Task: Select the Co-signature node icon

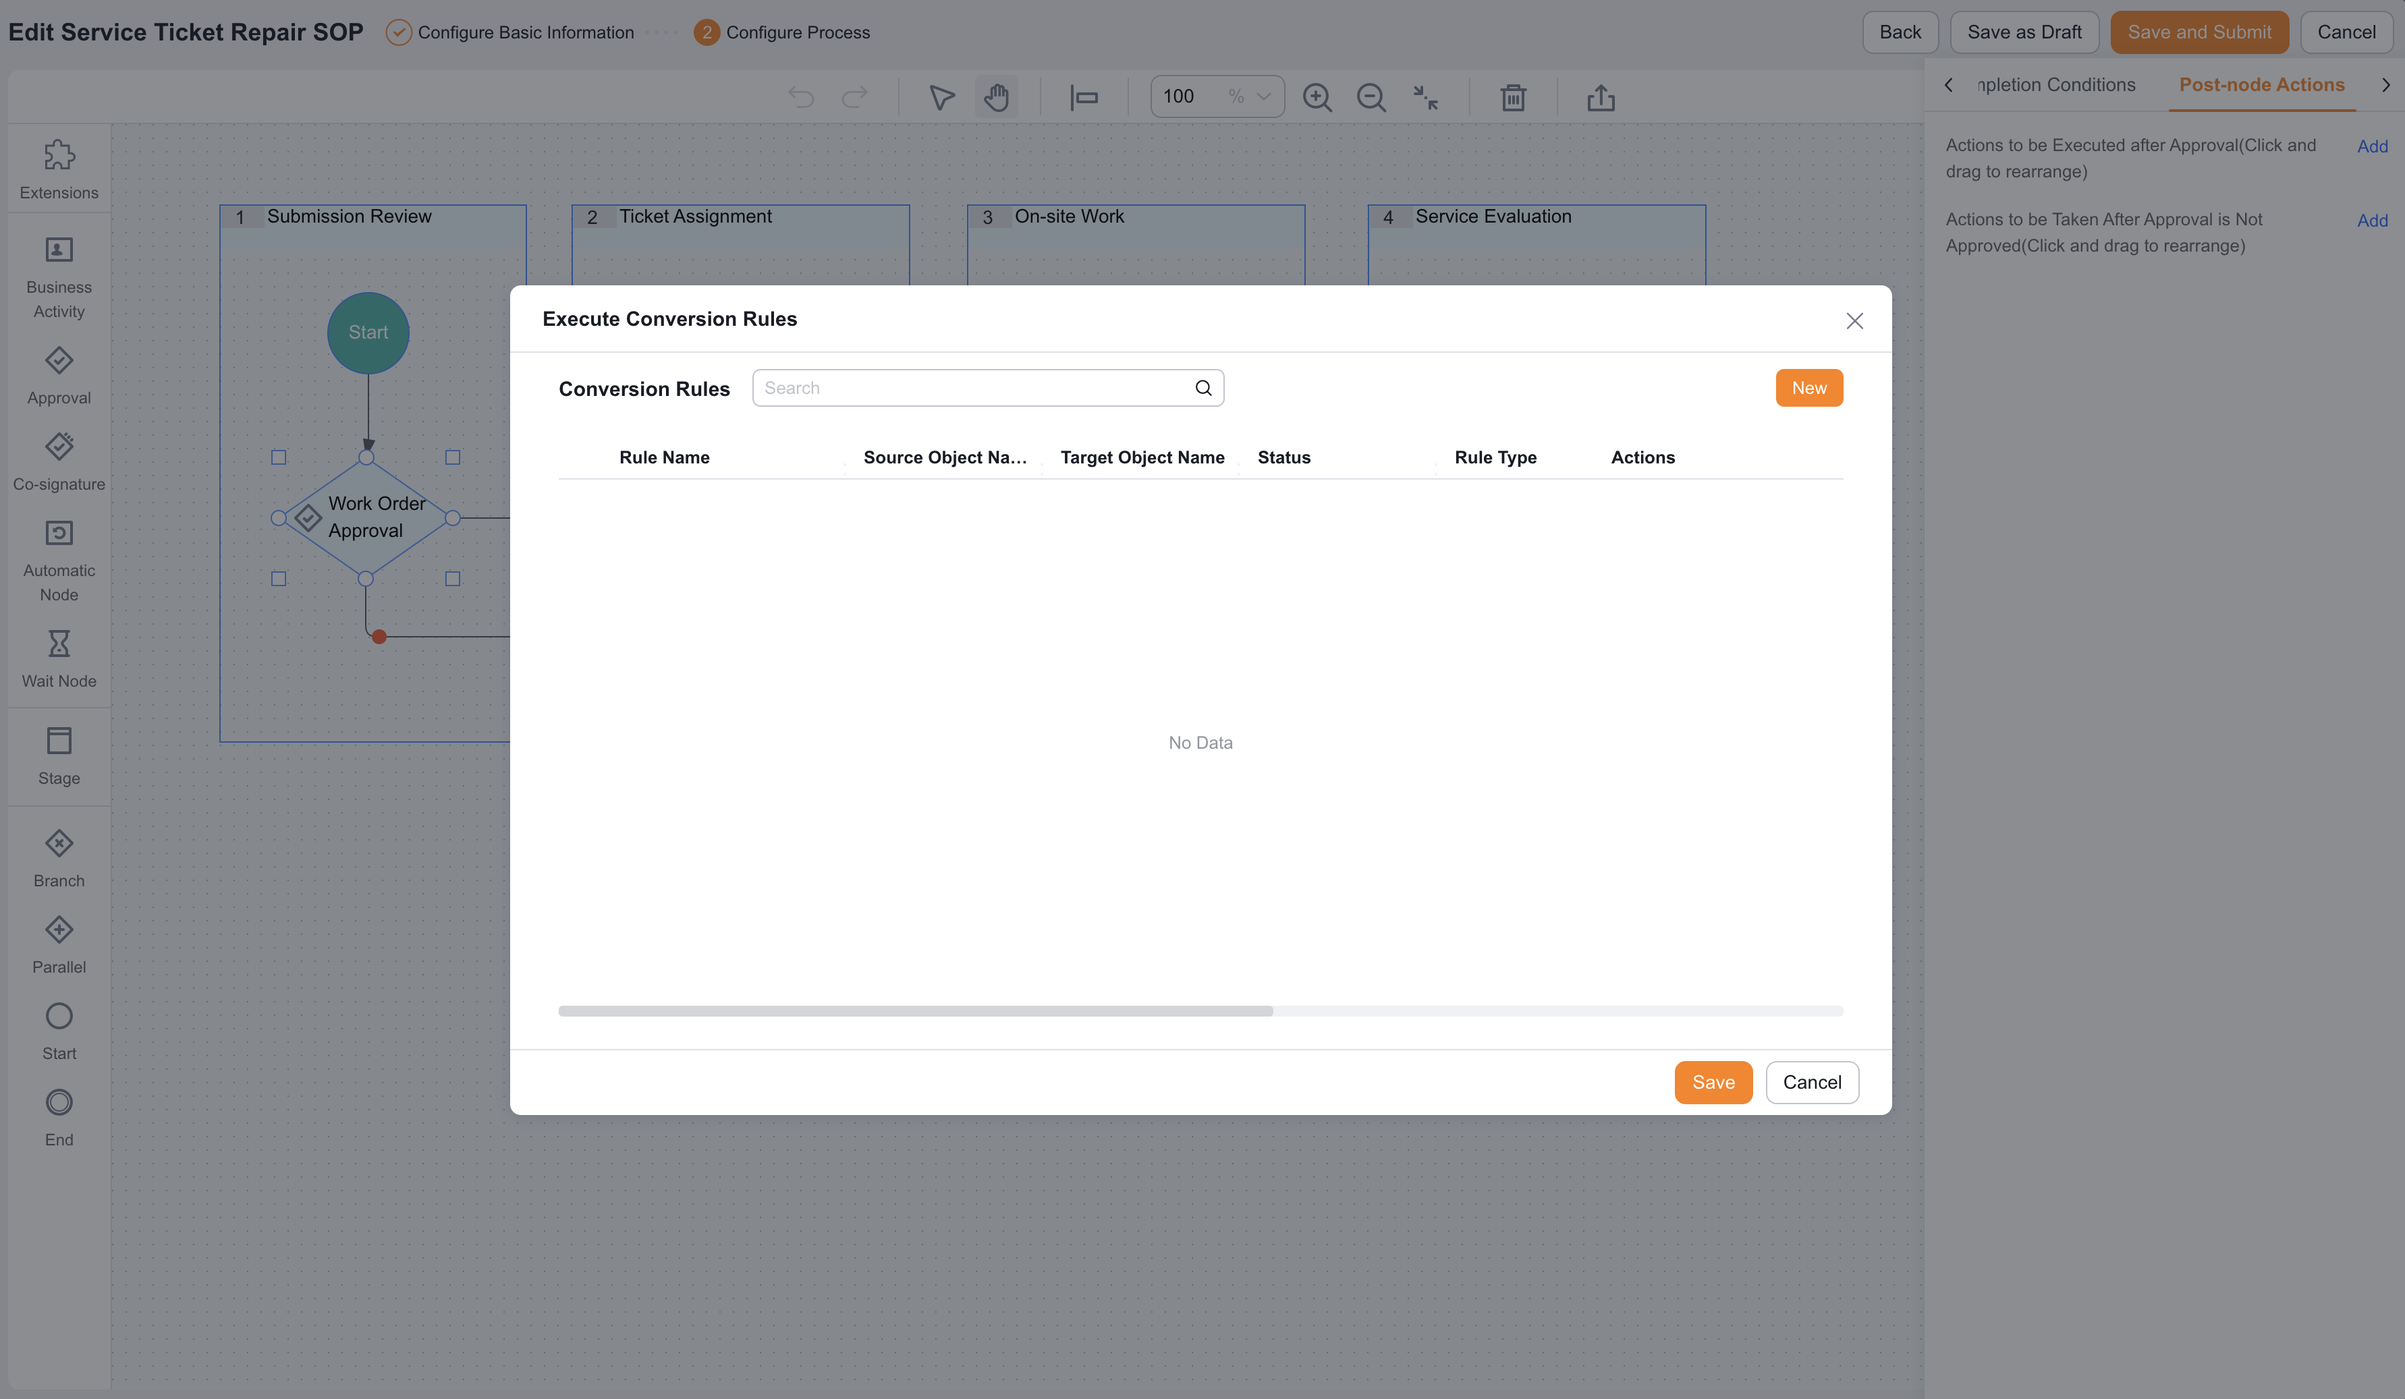Action: (59, 447)
